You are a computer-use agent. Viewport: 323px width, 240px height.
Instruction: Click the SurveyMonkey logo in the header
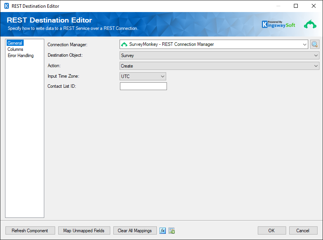click(310, 24)
